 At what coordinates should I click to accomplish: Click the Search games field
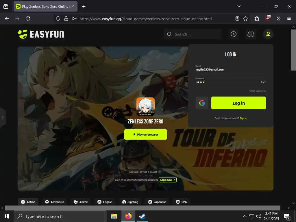tap(193, 34)
